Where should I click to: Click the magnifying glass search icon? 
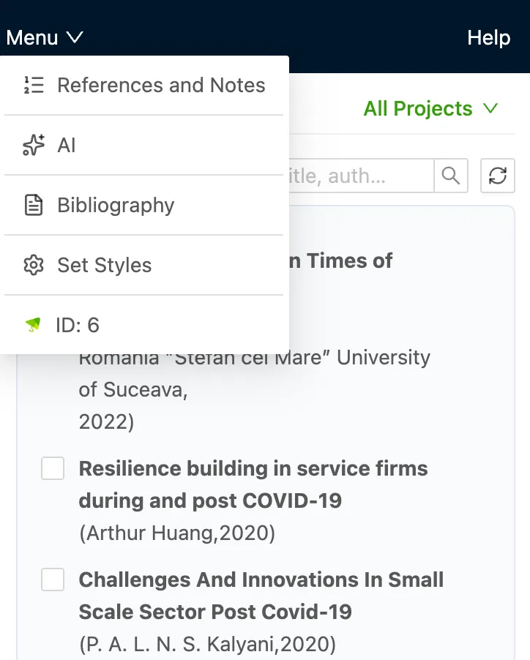coord(451,176)
